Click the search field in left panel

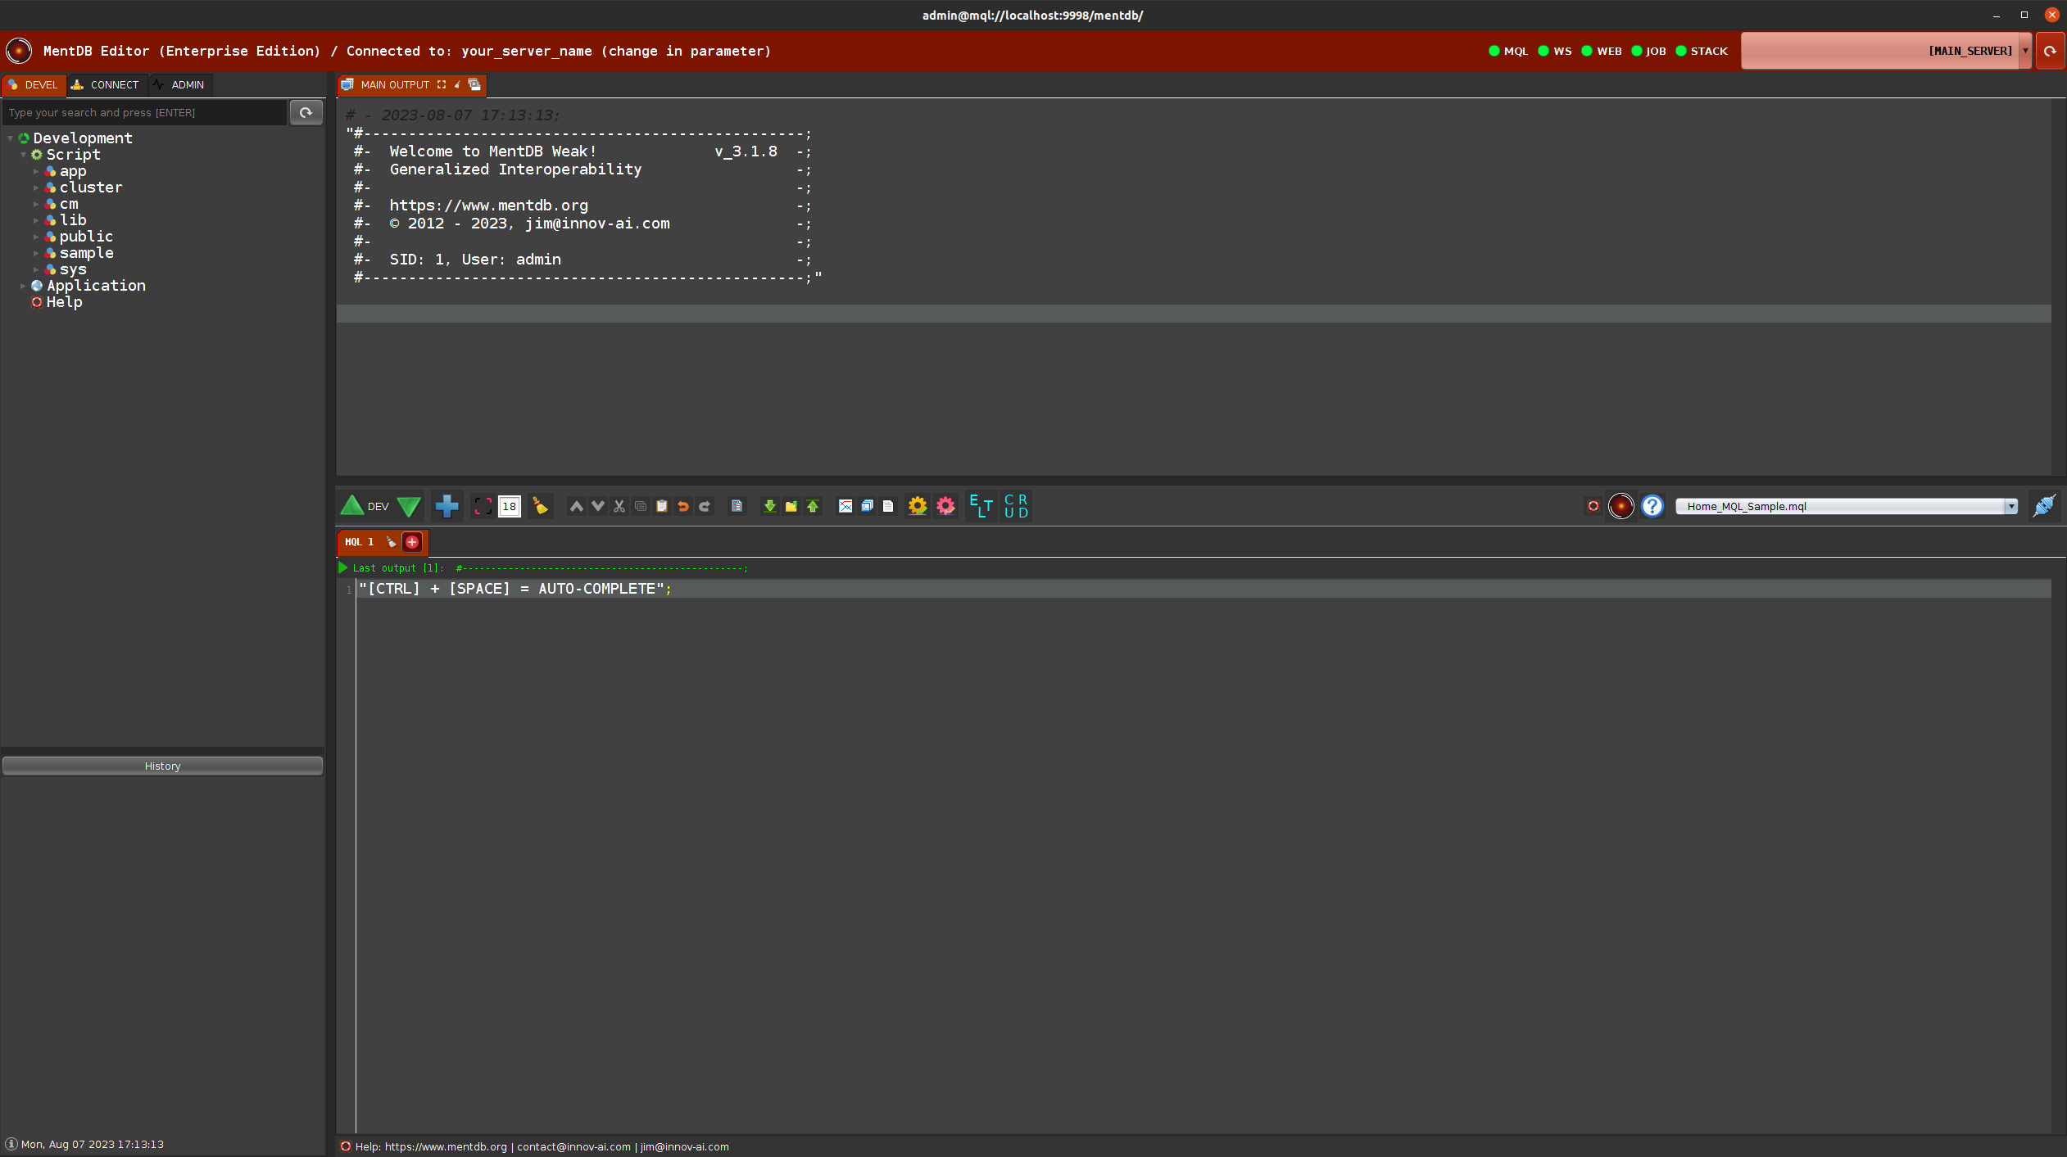[144, 112]
